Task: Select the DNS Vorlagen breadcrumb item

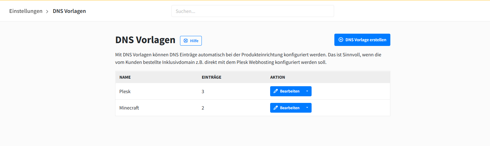Action: point(69,11)
